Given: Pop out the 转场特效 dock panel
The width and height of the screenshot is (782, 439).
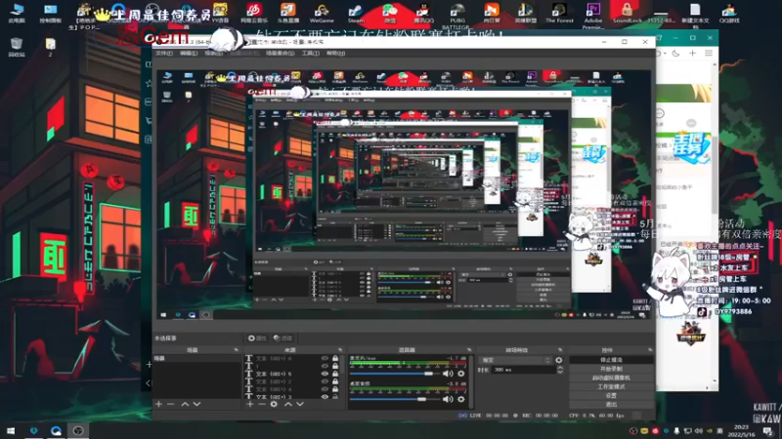Looking at the screenshot, I should coord(559,350).
